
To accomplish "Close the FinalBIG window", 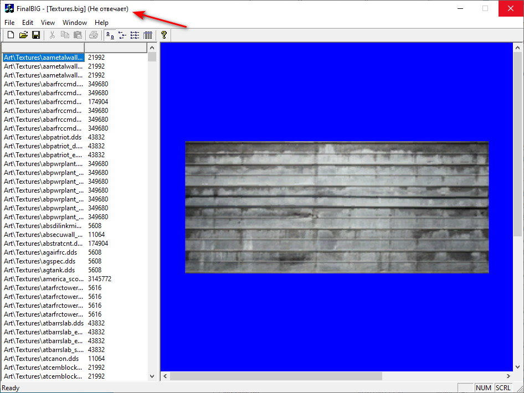I will pos(511,8).
